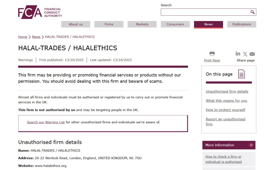This screenshot has height=170, width=278.
Task: Click How to protect yourself link
Action: coord(225,110)
